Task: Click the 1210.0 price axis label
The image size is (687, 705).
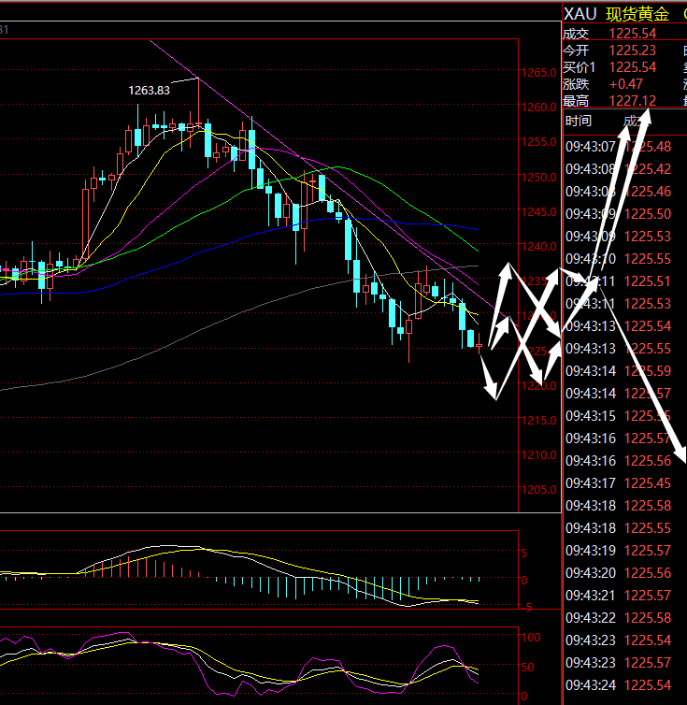Action: click(x=538, y=455)
